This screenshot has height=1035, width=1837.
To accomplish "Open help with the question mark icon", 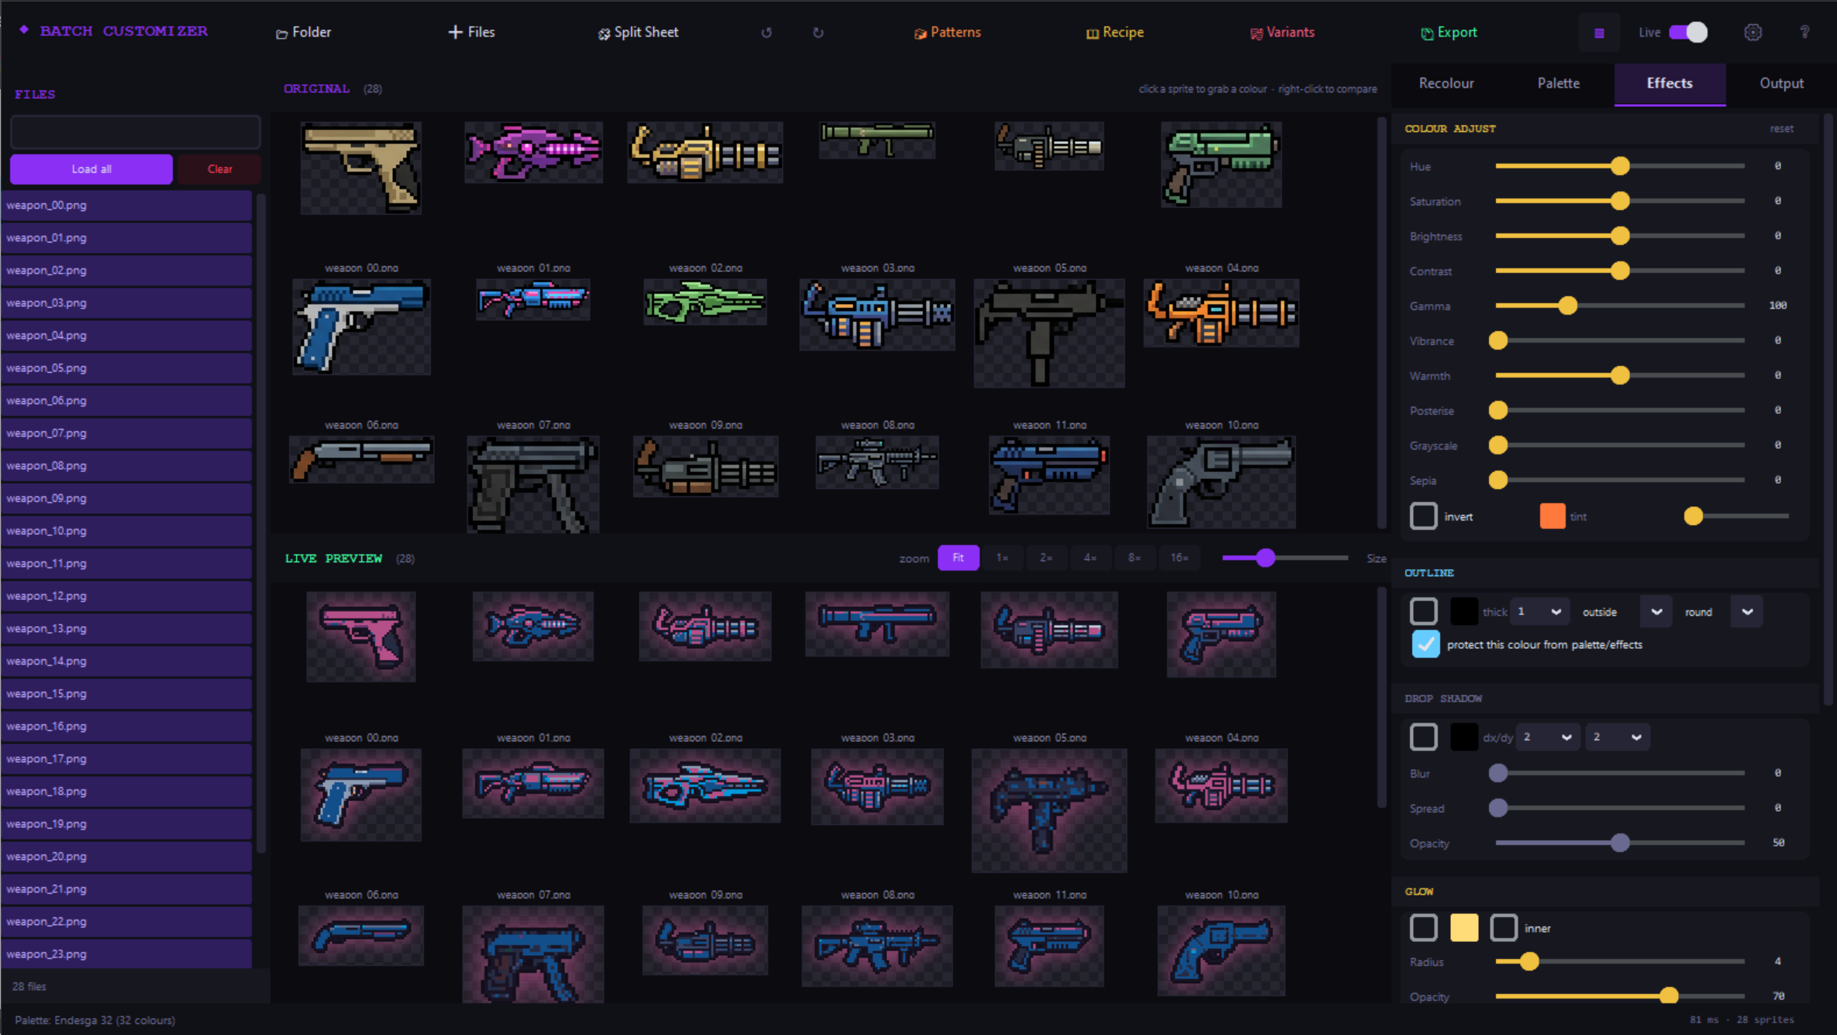I will (x=1804, y=33).
